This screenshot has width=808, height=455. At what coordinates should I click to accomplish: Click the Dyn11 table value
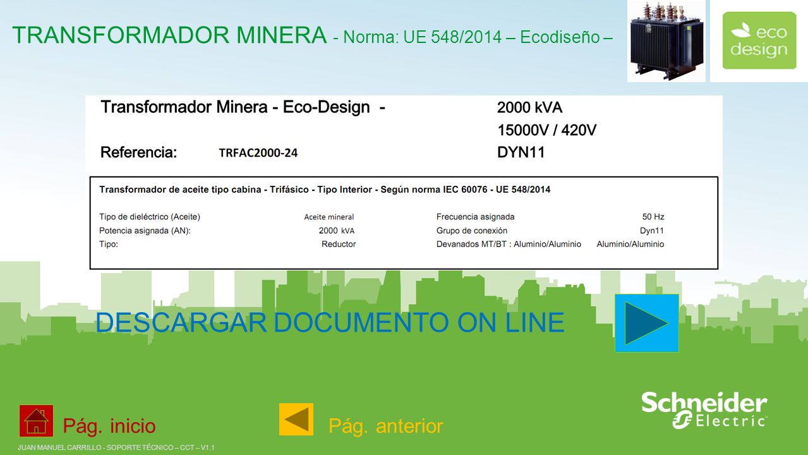tap(652, 231)
